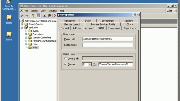Select the Profile tab

[x=101, y=28]
